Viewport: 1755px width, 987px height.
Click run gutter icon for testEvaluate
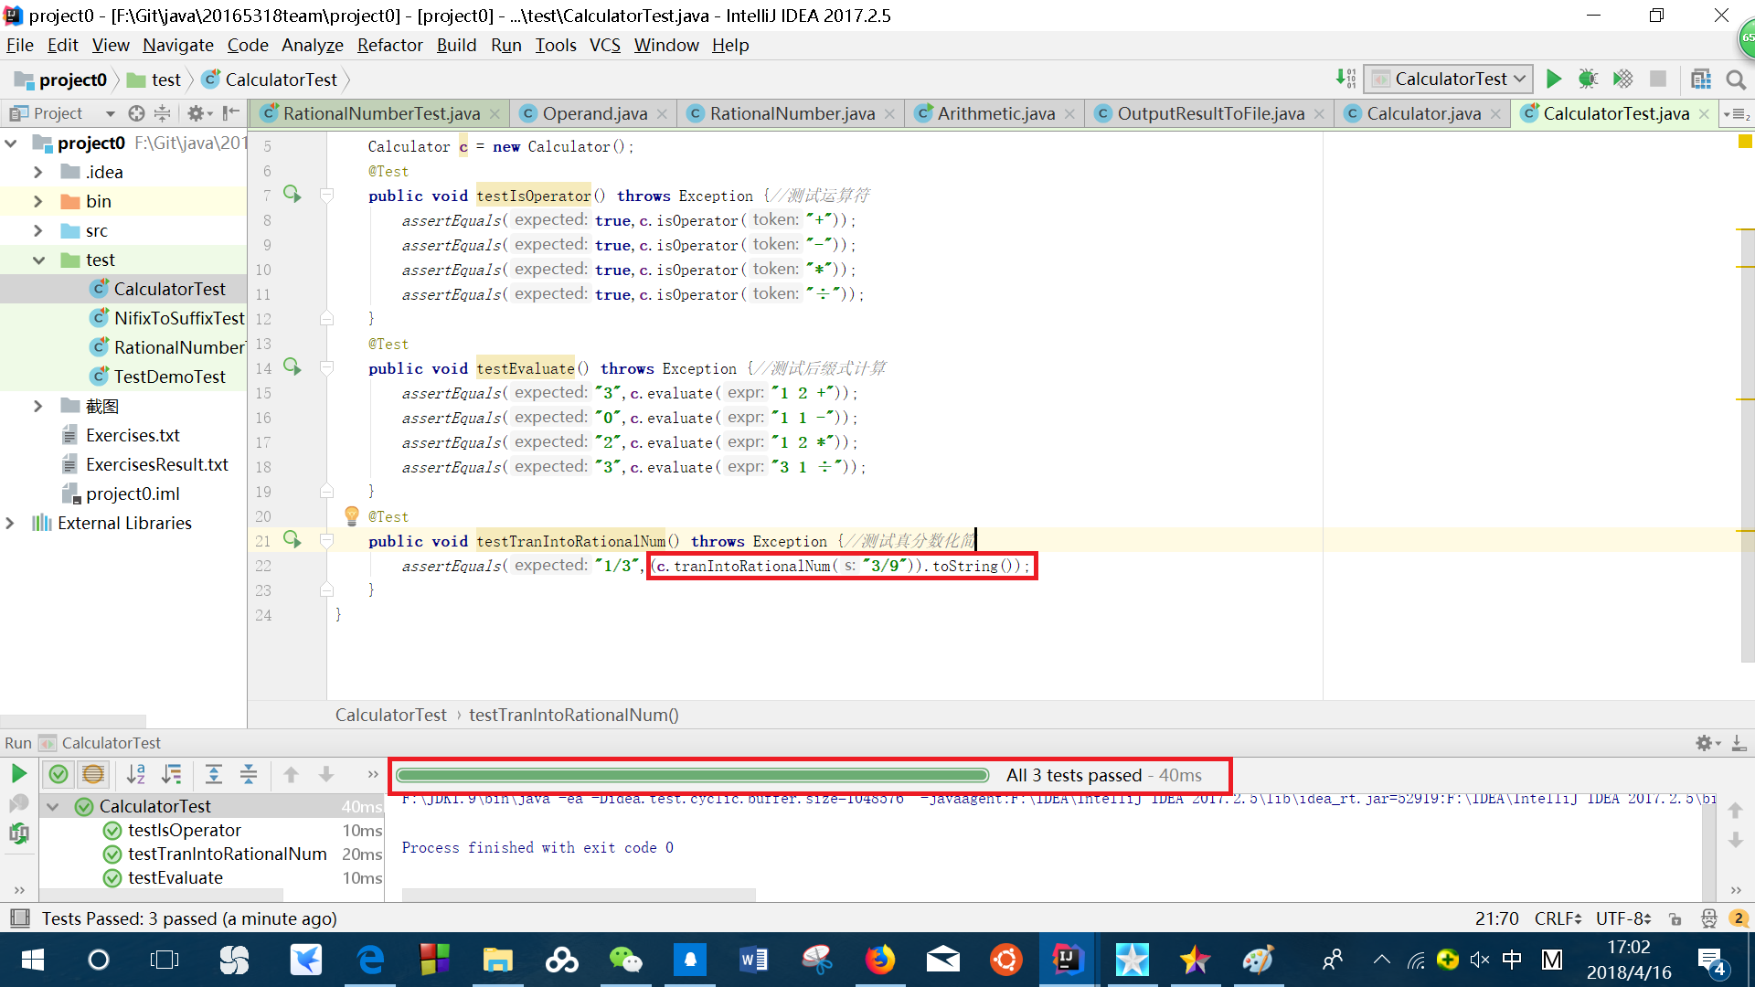click(292, 366)
